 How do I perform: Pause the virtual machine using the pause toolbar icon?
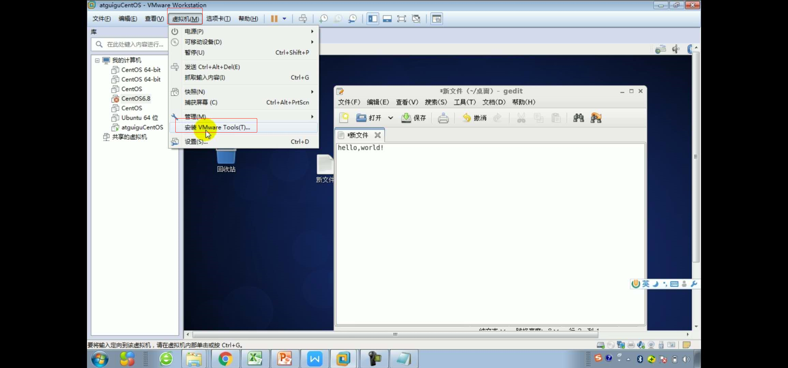pyautogui.click(x=275, y=19)
